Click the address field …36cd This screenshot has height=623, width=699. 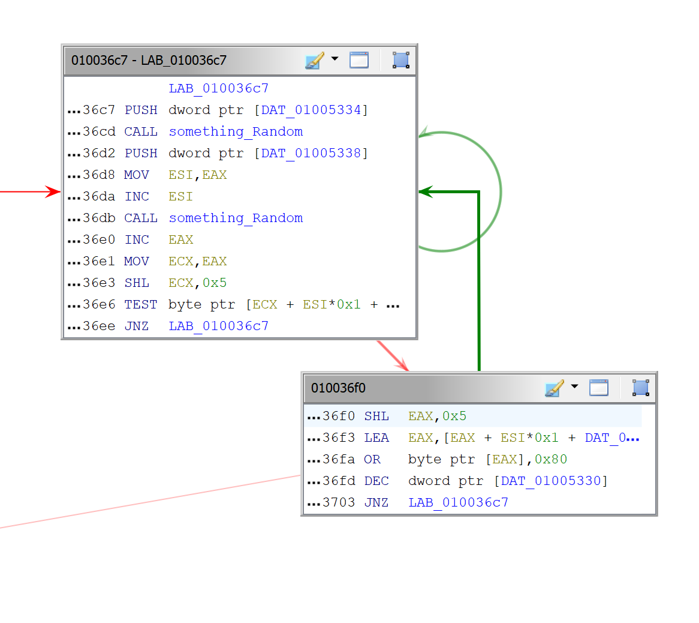[91, 131]
